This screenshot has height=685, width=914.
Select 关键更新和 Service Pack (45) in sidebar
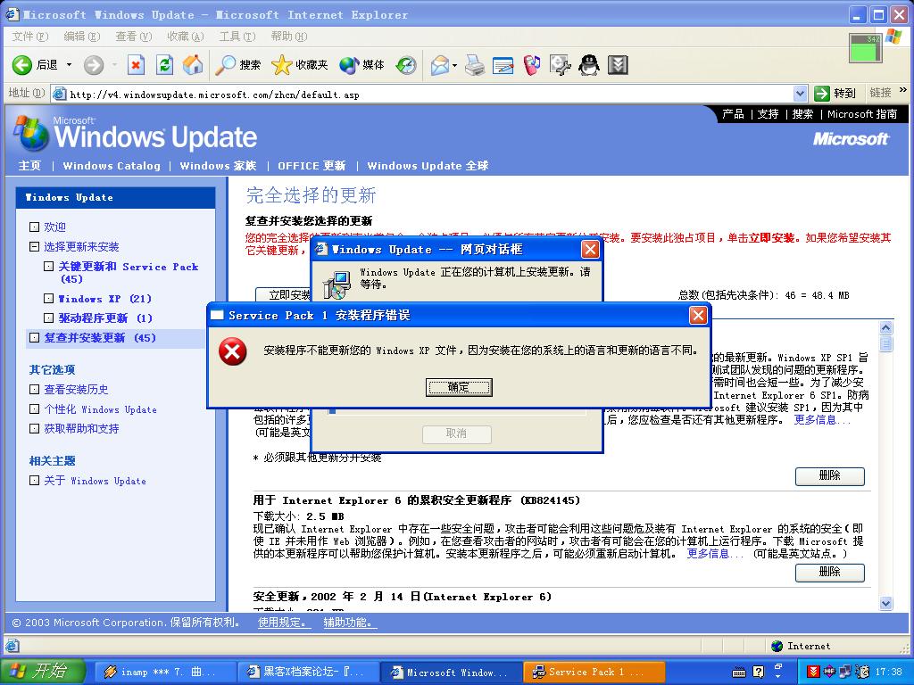[129, 273]
